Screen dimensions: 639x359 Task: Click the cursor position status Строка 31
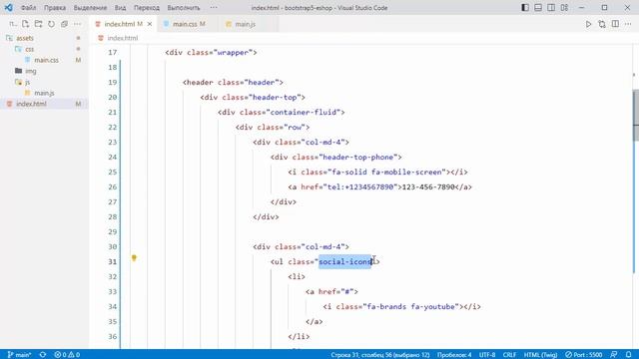click(379, 355)
